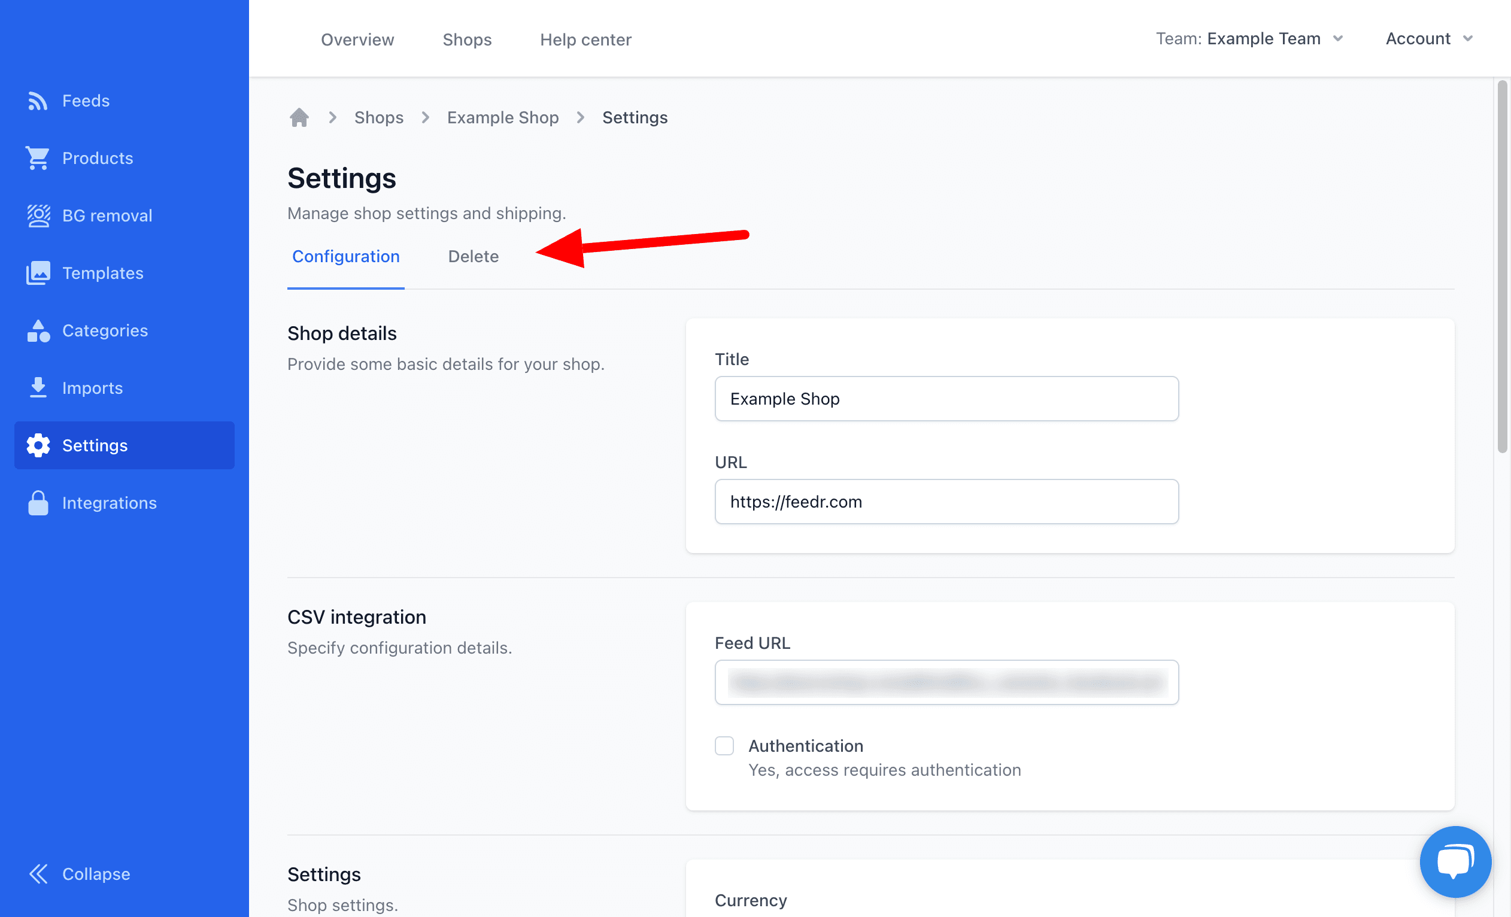Open the Account dropdown menu
This screenshot has width=1511, height=917.
pos(1428,39)
